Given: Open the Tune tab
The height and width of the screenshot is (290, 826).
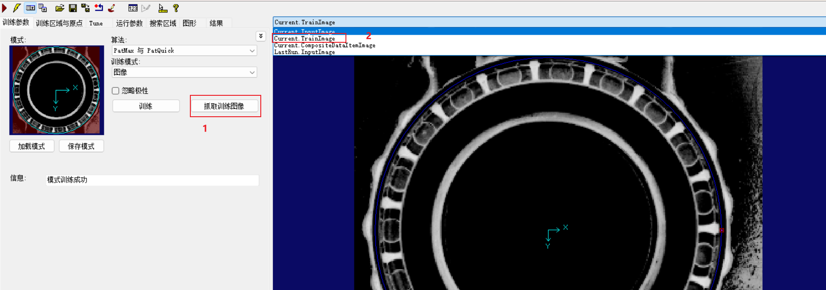Looking at the screenshot, I should tap(96, 23).
